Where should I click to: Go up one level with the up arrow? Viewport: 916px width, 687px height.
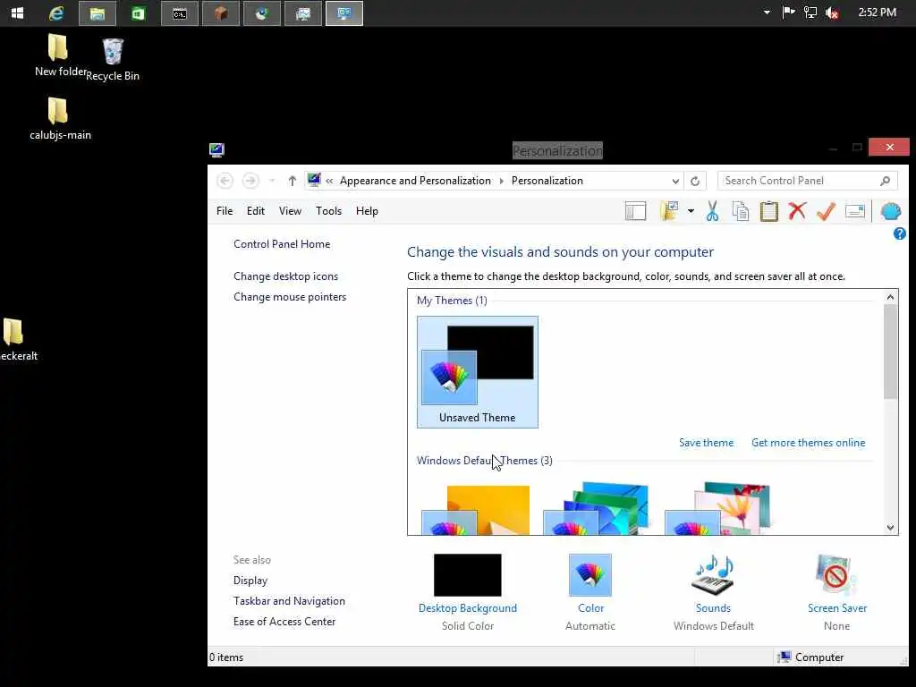pyautogui.click(x=293, y=181)
